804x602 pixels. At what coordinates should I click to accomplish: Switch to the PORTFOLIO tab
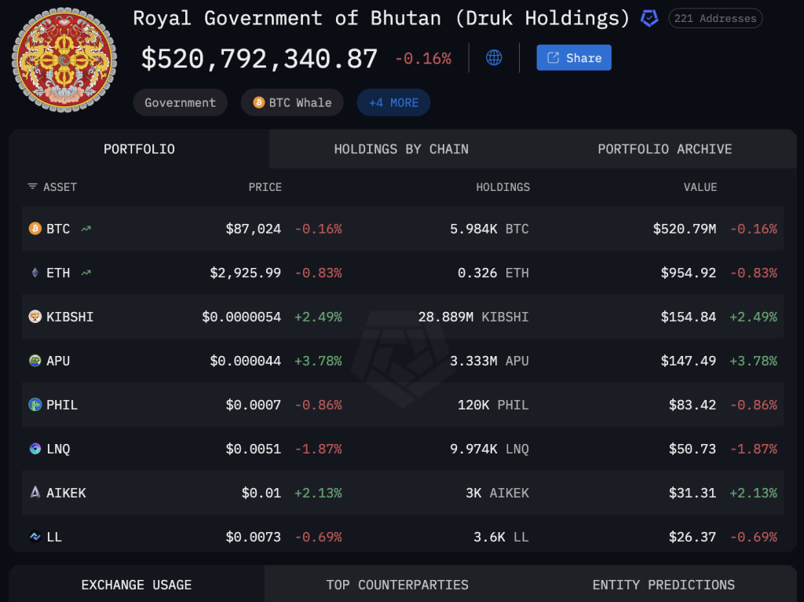click(139, 149)
